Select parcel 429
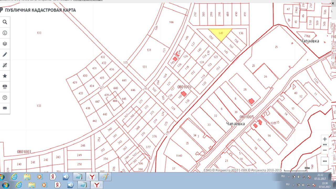Image resolution: width=336 pixels, height=189 pixels. click(75, 82)
